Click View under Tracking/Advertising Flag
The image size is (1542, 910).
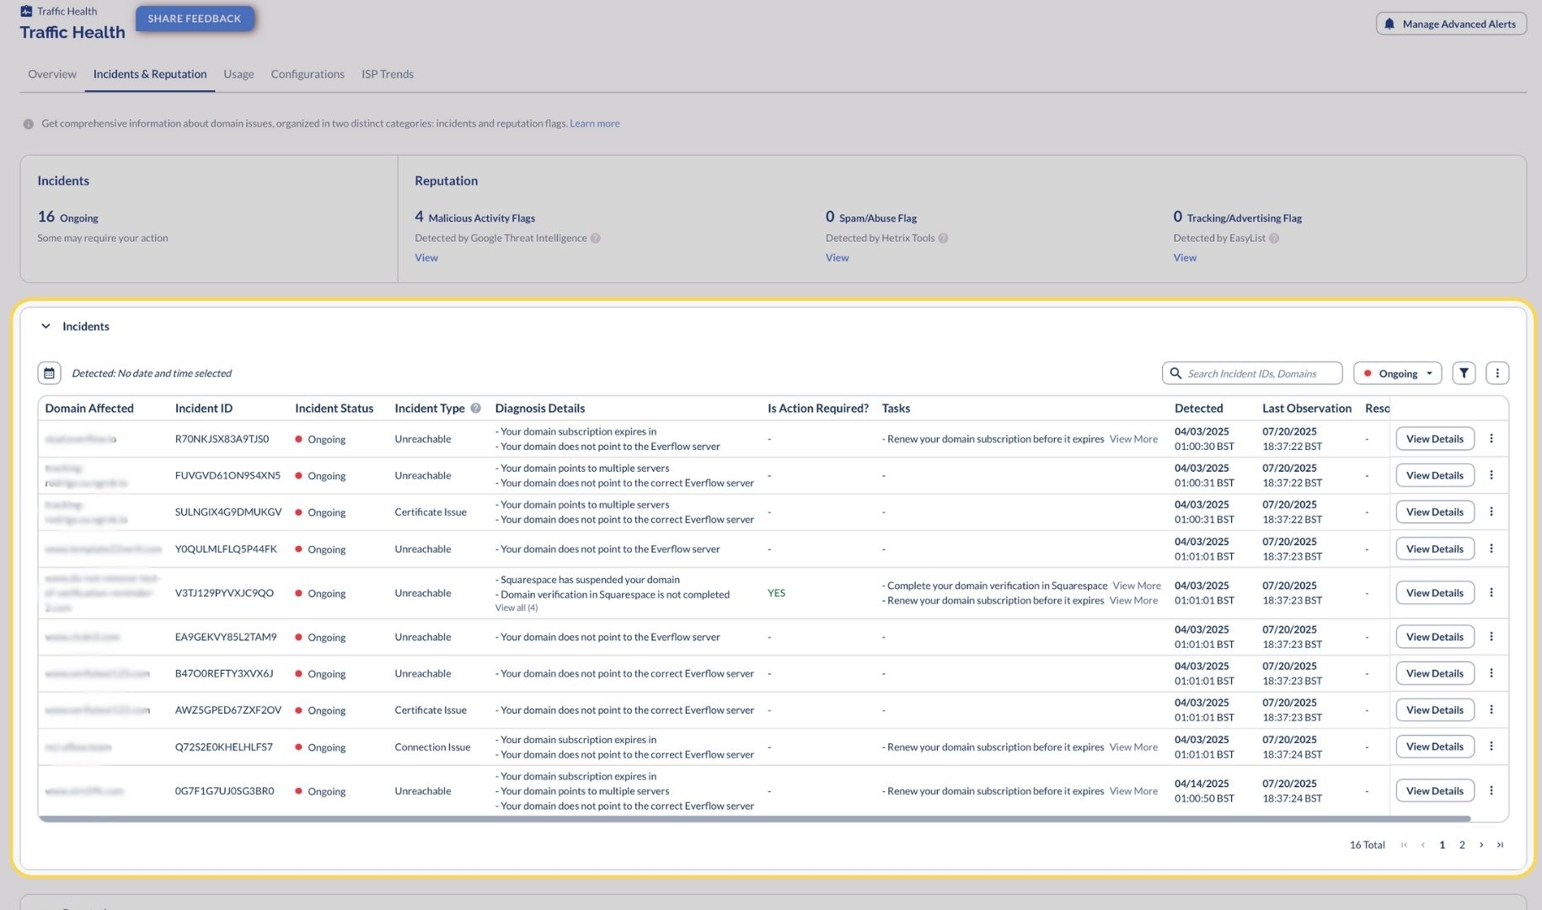pyautogui.click(x=1185, y=258)
